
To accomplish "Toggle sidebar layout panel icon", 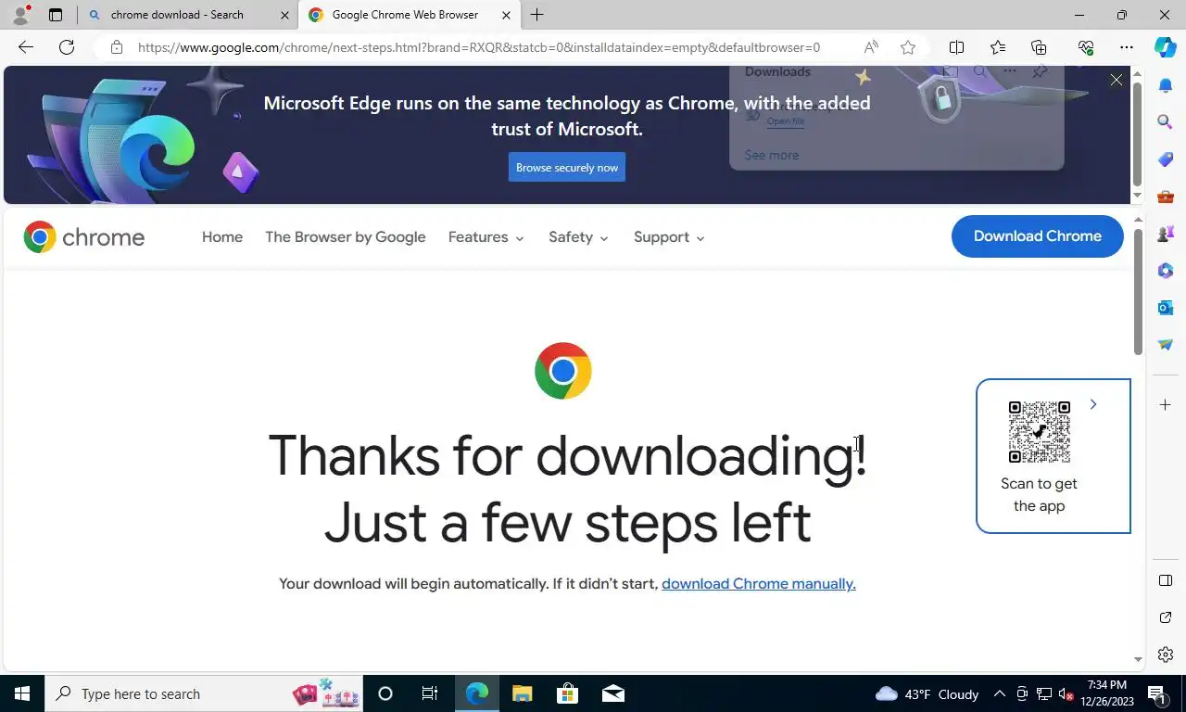I will (1166, 580).
